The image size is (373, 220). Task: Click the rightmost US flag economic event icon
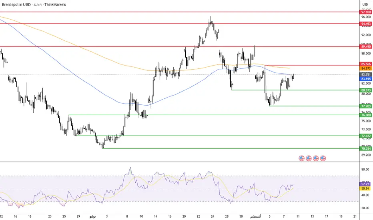click(x=323, y=158)
